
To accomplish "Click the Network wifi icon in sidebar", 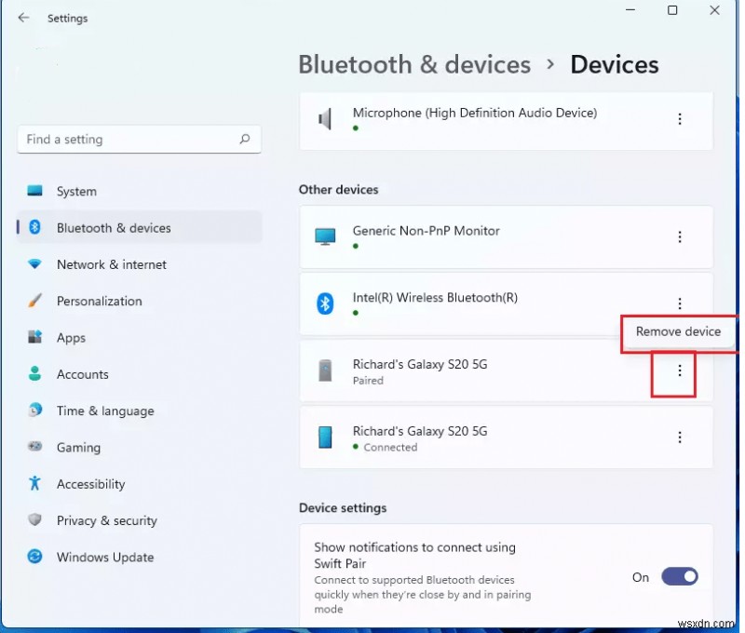I will 34,263.
